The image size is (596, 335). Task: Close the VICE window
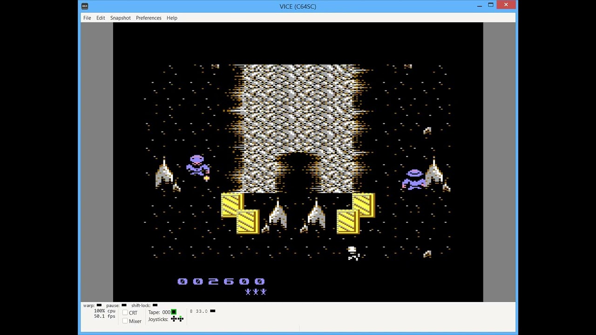pos(506,5)
